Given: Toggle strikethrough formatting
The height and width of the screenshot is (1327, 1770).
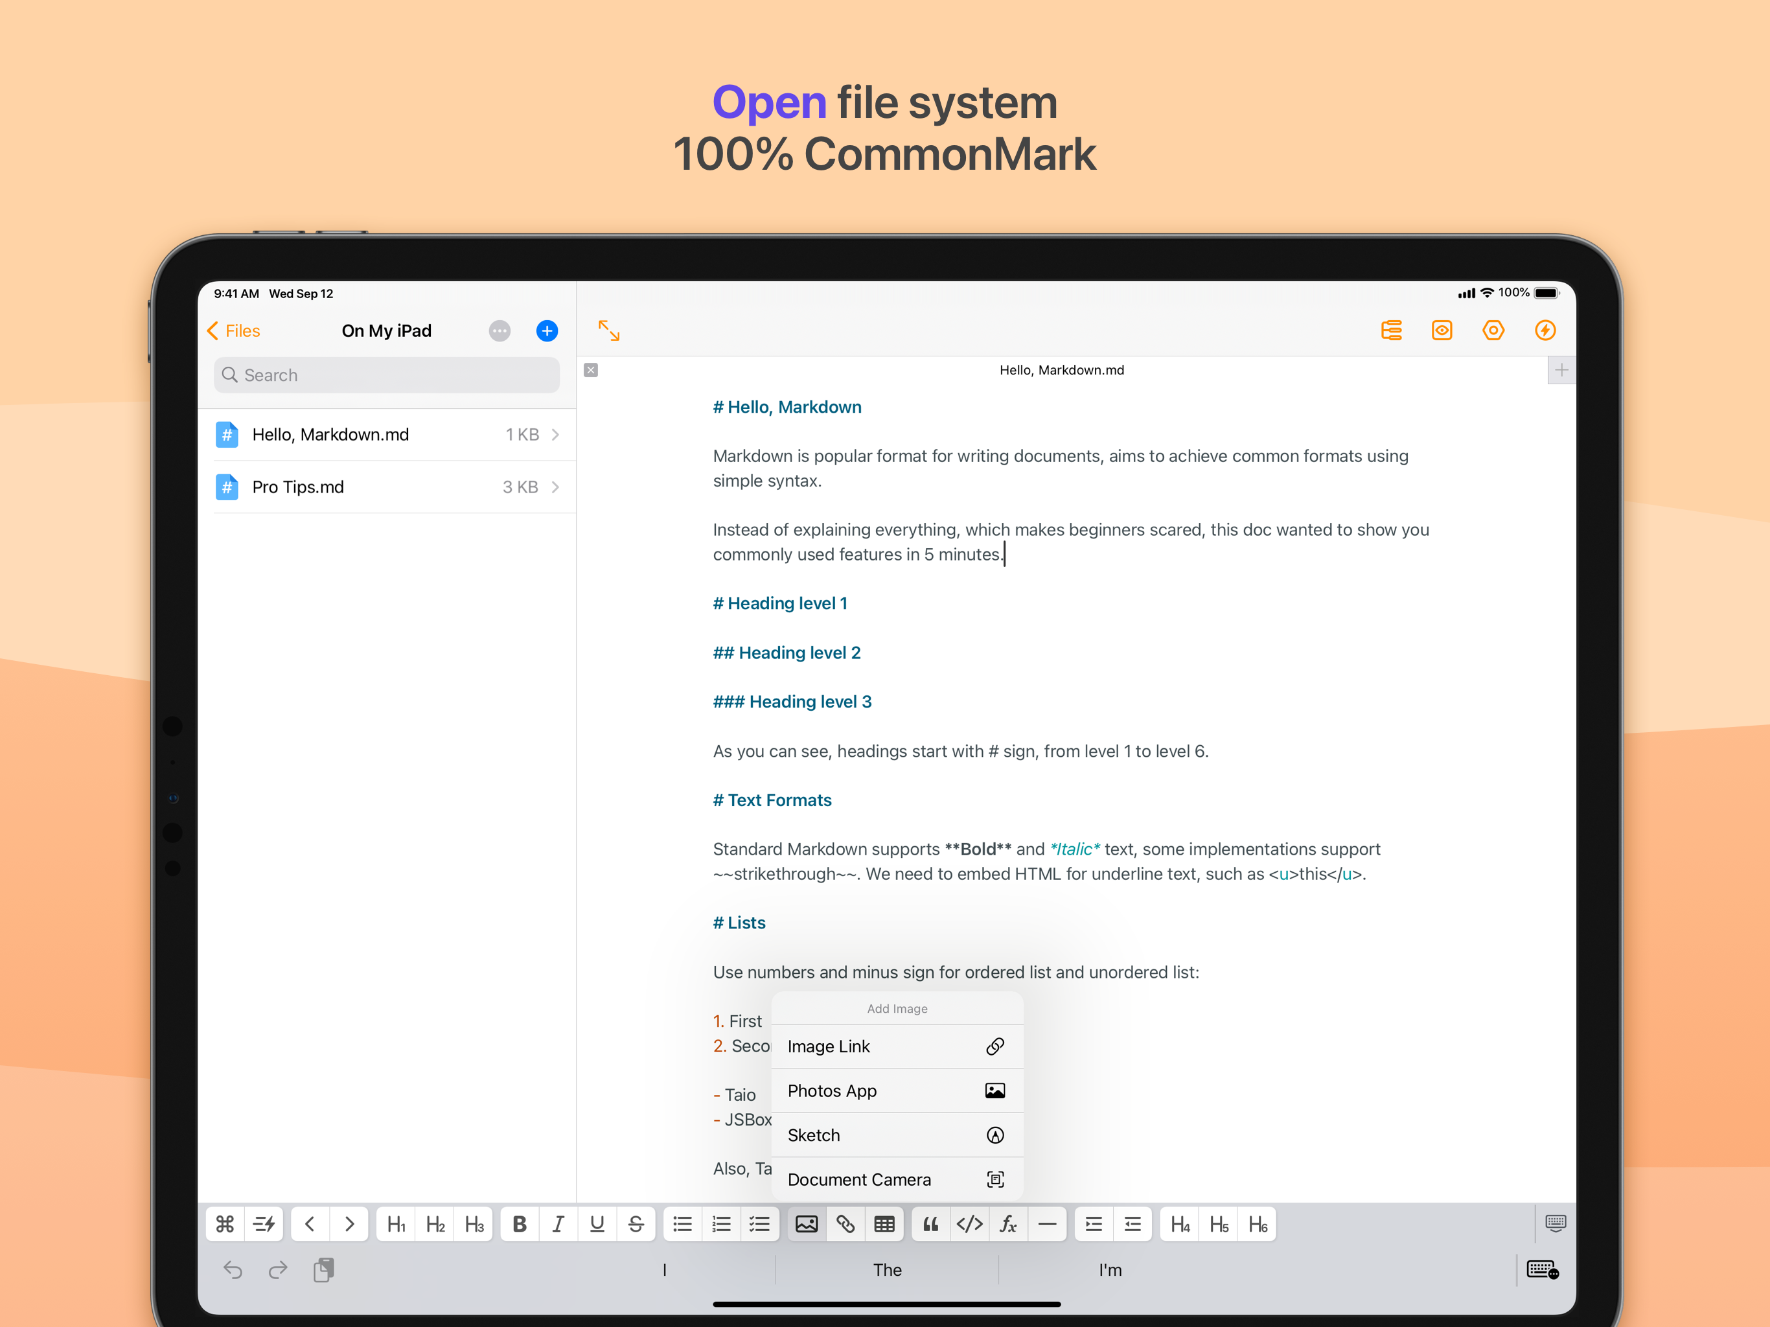Looking at the screenshot, I should coord(636,1224).
